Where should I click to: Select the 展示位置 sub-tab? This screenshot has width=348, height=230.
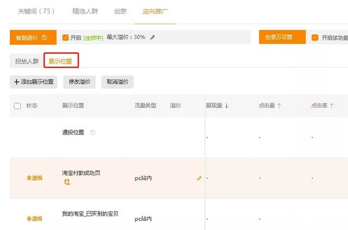click(61, 60)
